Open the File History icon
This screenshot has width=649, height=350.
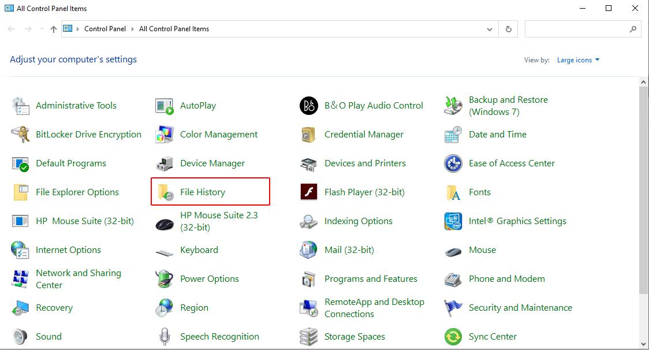tap(165, 192)
